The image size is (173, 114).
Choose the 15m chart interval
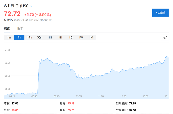pyautogui.click(x=29, y=37)
